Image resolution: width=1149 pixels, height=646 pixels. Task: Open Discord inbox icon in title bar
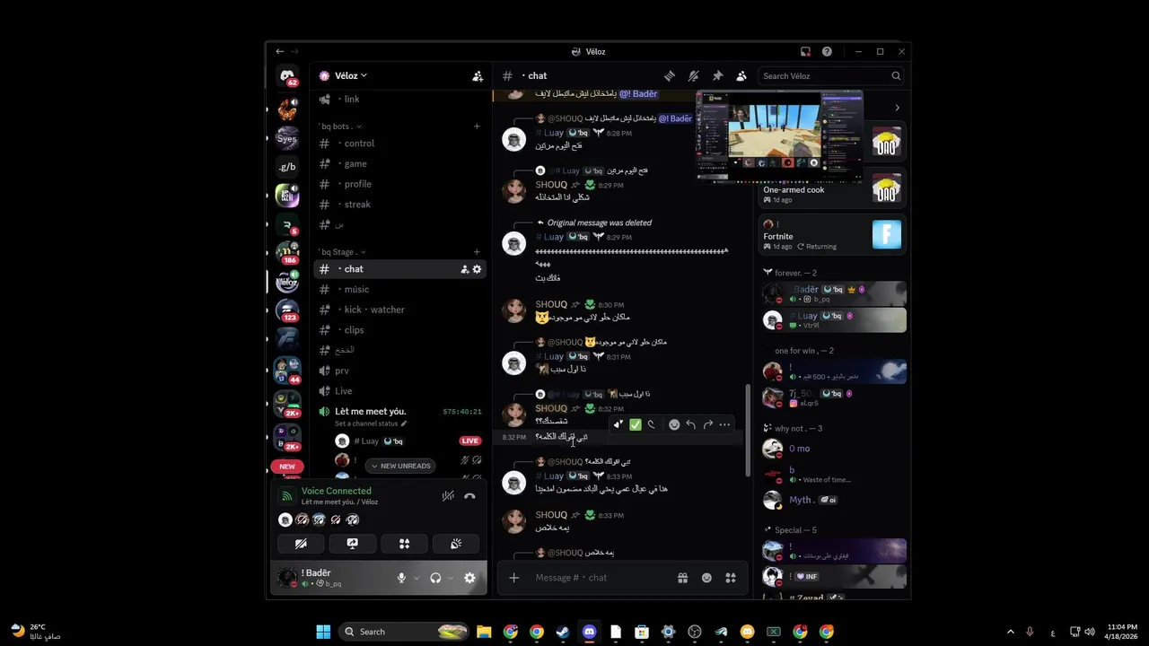[805, 52]
